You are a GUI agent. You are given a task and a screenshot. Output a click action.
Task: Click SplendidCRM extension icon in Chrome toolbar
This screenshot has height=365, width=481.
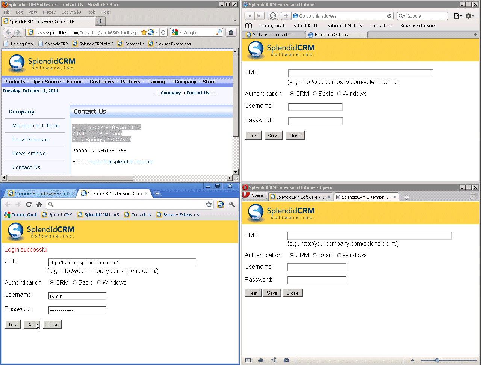(221, 204)
